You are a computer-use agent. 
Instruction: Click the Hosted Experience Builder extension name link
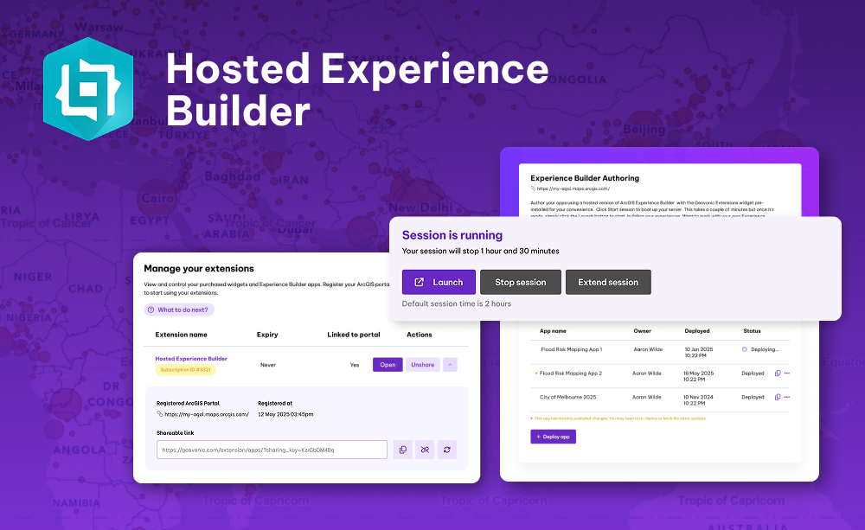191,359
